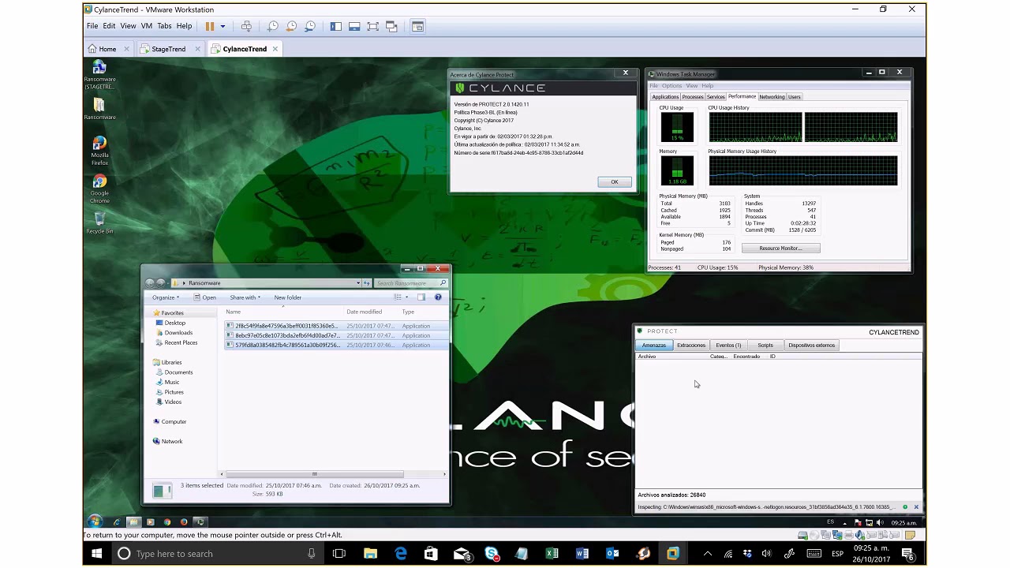Open the Dispositivos externos tab

click(811, 346)
